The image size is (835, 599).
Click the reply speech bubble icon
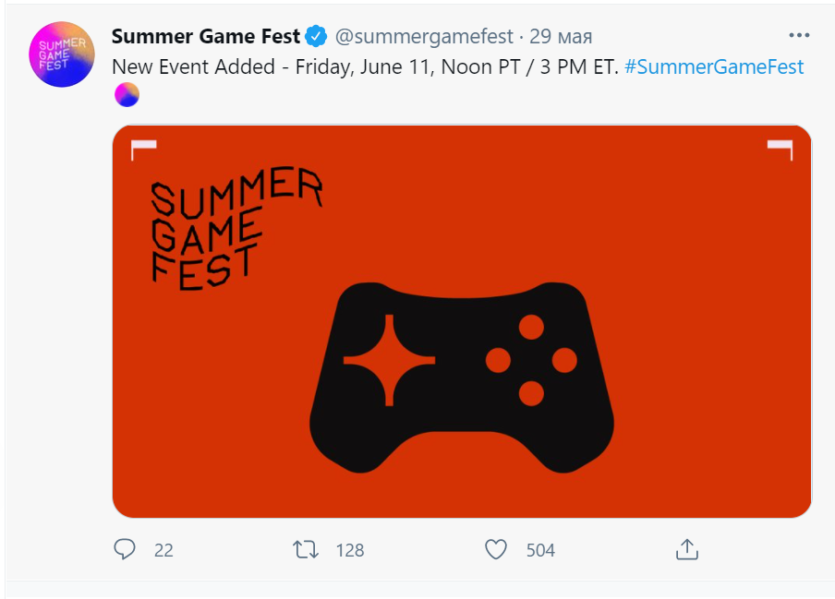(x=125, y=550)
